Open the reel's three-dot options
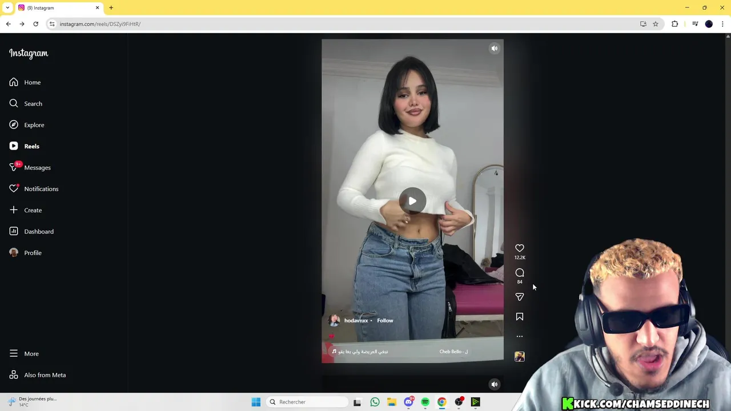731x411 pixels. 520,336
